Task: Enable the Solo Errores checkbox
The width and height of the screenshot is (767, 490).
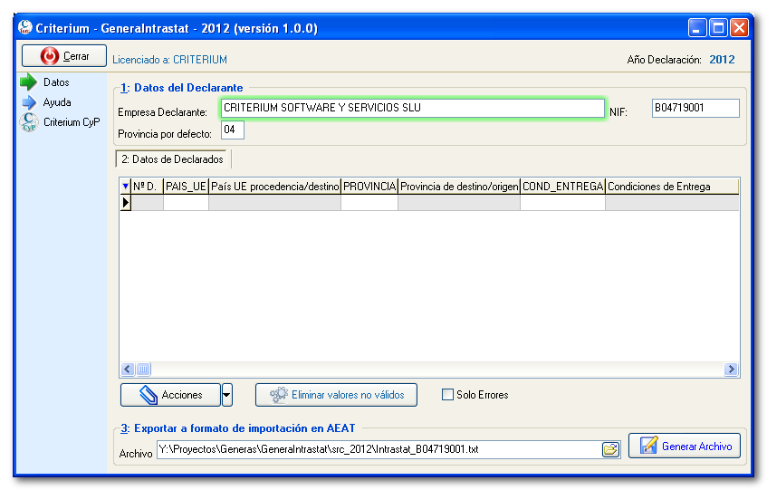Action: point(447,395)
